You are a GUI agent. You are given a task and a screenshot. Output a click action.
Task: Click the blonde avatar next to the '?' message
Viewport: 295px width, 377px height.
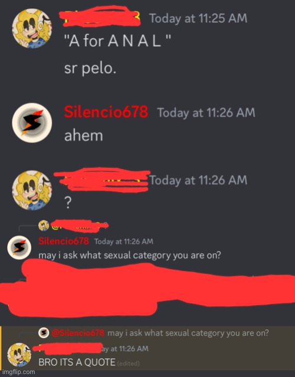click(32, 190)
